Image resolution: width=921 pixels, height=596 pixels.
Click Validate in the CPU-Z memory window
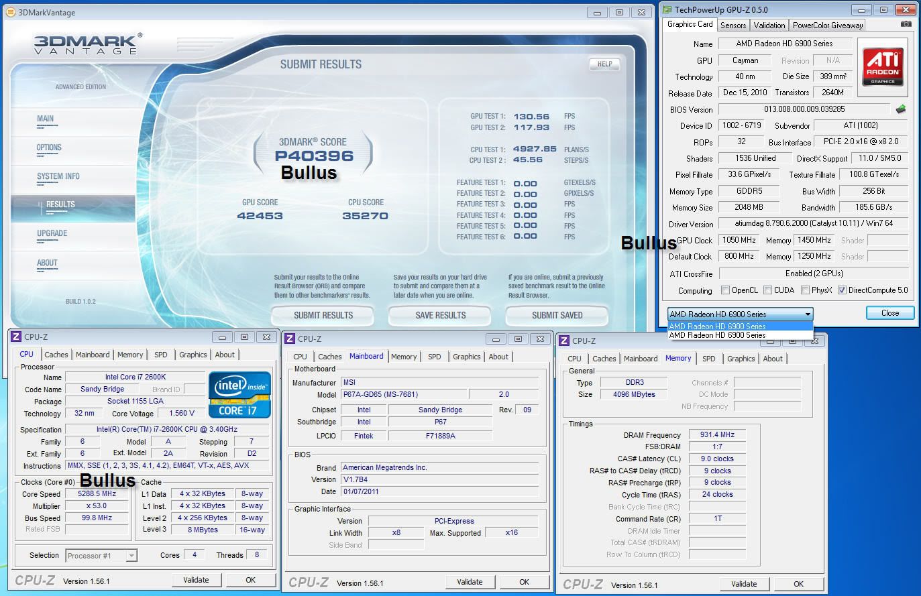[744, 584]
